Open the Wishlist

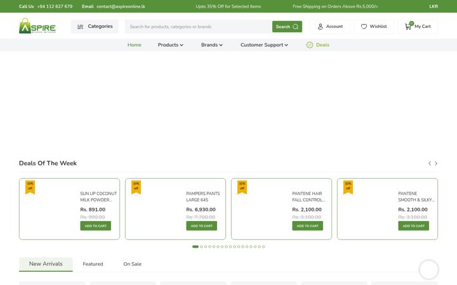coord(374,27)
